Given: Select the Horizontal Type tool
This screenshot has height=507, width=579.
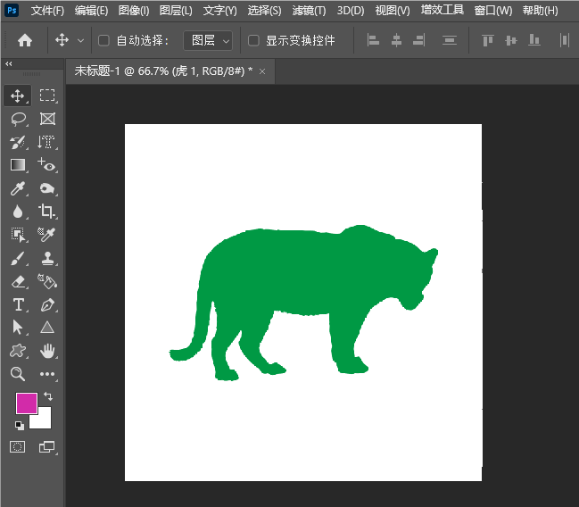Looking at the screenshot, I should pyautogui.click(x=18, y=305).
